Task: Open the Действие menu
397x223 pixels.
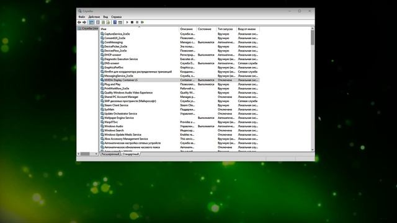Action: (94, 17)
